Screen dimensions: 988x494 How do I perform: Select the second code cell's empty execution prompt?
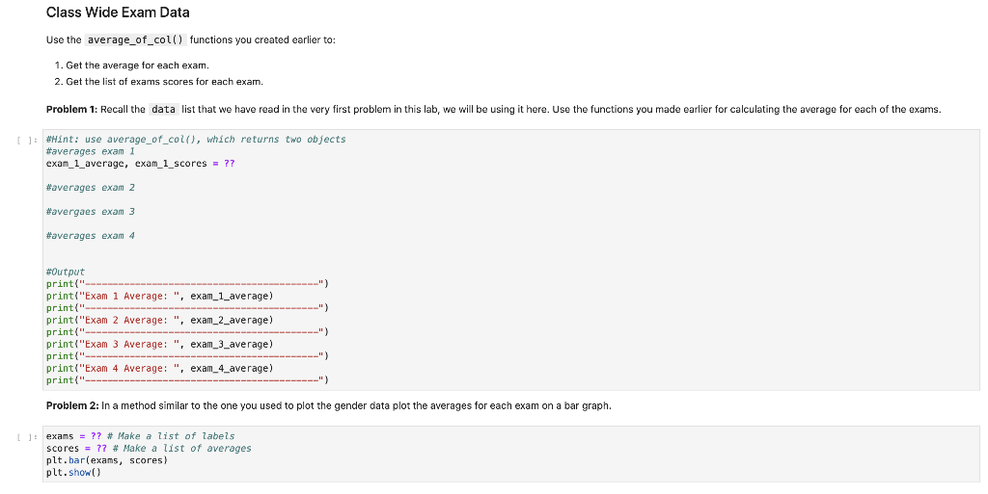30,436
